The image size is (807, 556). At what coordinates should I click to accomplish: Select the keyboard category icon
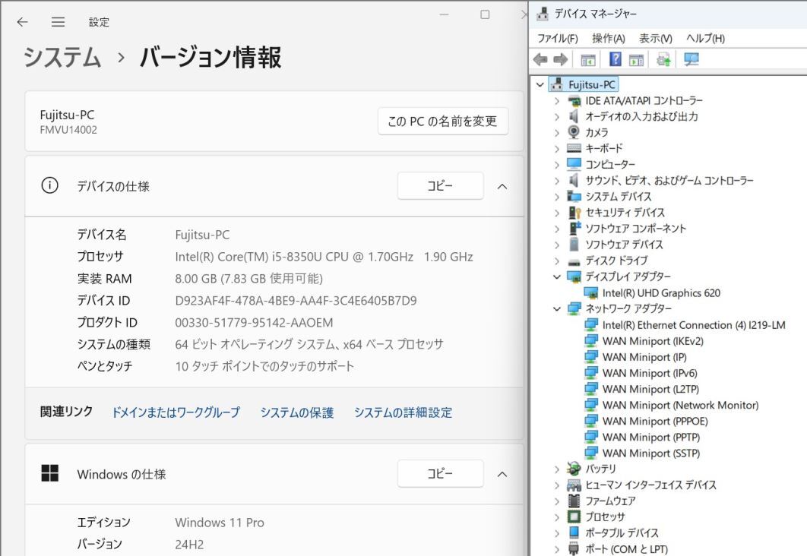click(x=574, y=148)
